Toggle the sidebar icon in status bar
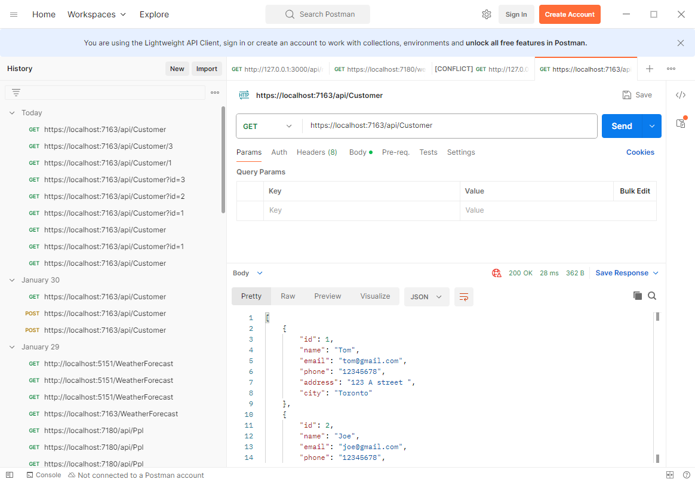 coord(10,475)
